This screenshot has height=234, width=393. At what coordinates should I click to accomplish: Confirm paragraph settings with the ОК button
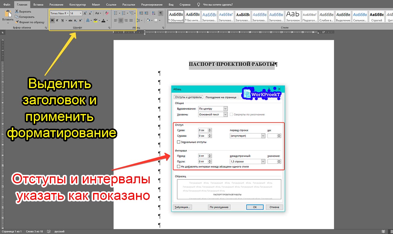point(255,207)
